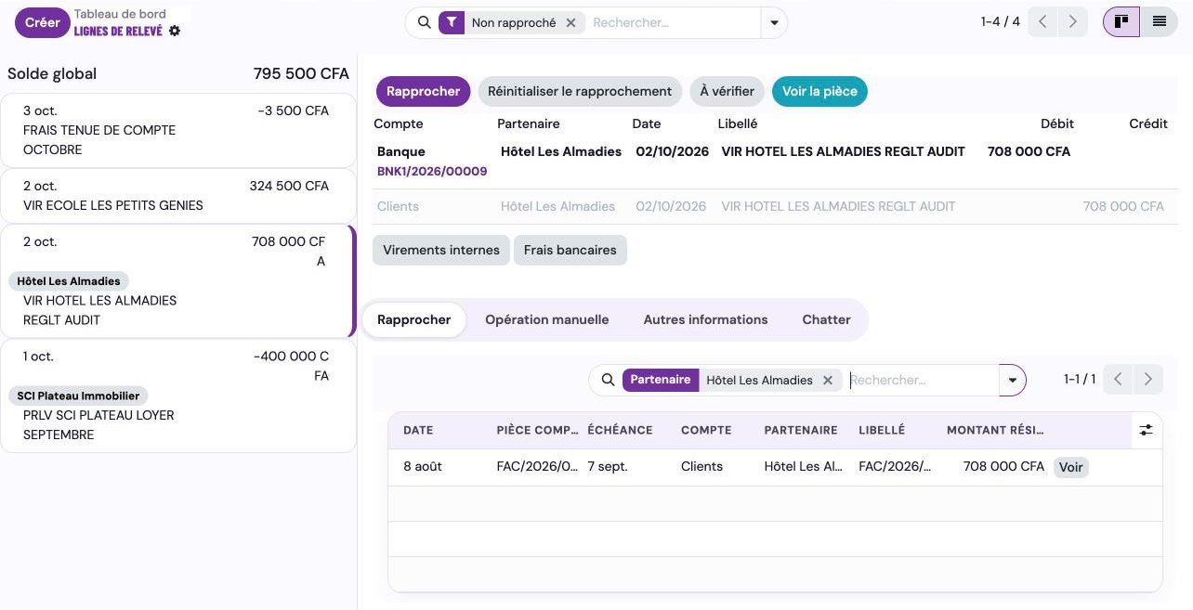Screen dimensions: 1193x610
Task: Focus the lower Rechercher input field
Action: pyautogui.click(x=923, y=380)
